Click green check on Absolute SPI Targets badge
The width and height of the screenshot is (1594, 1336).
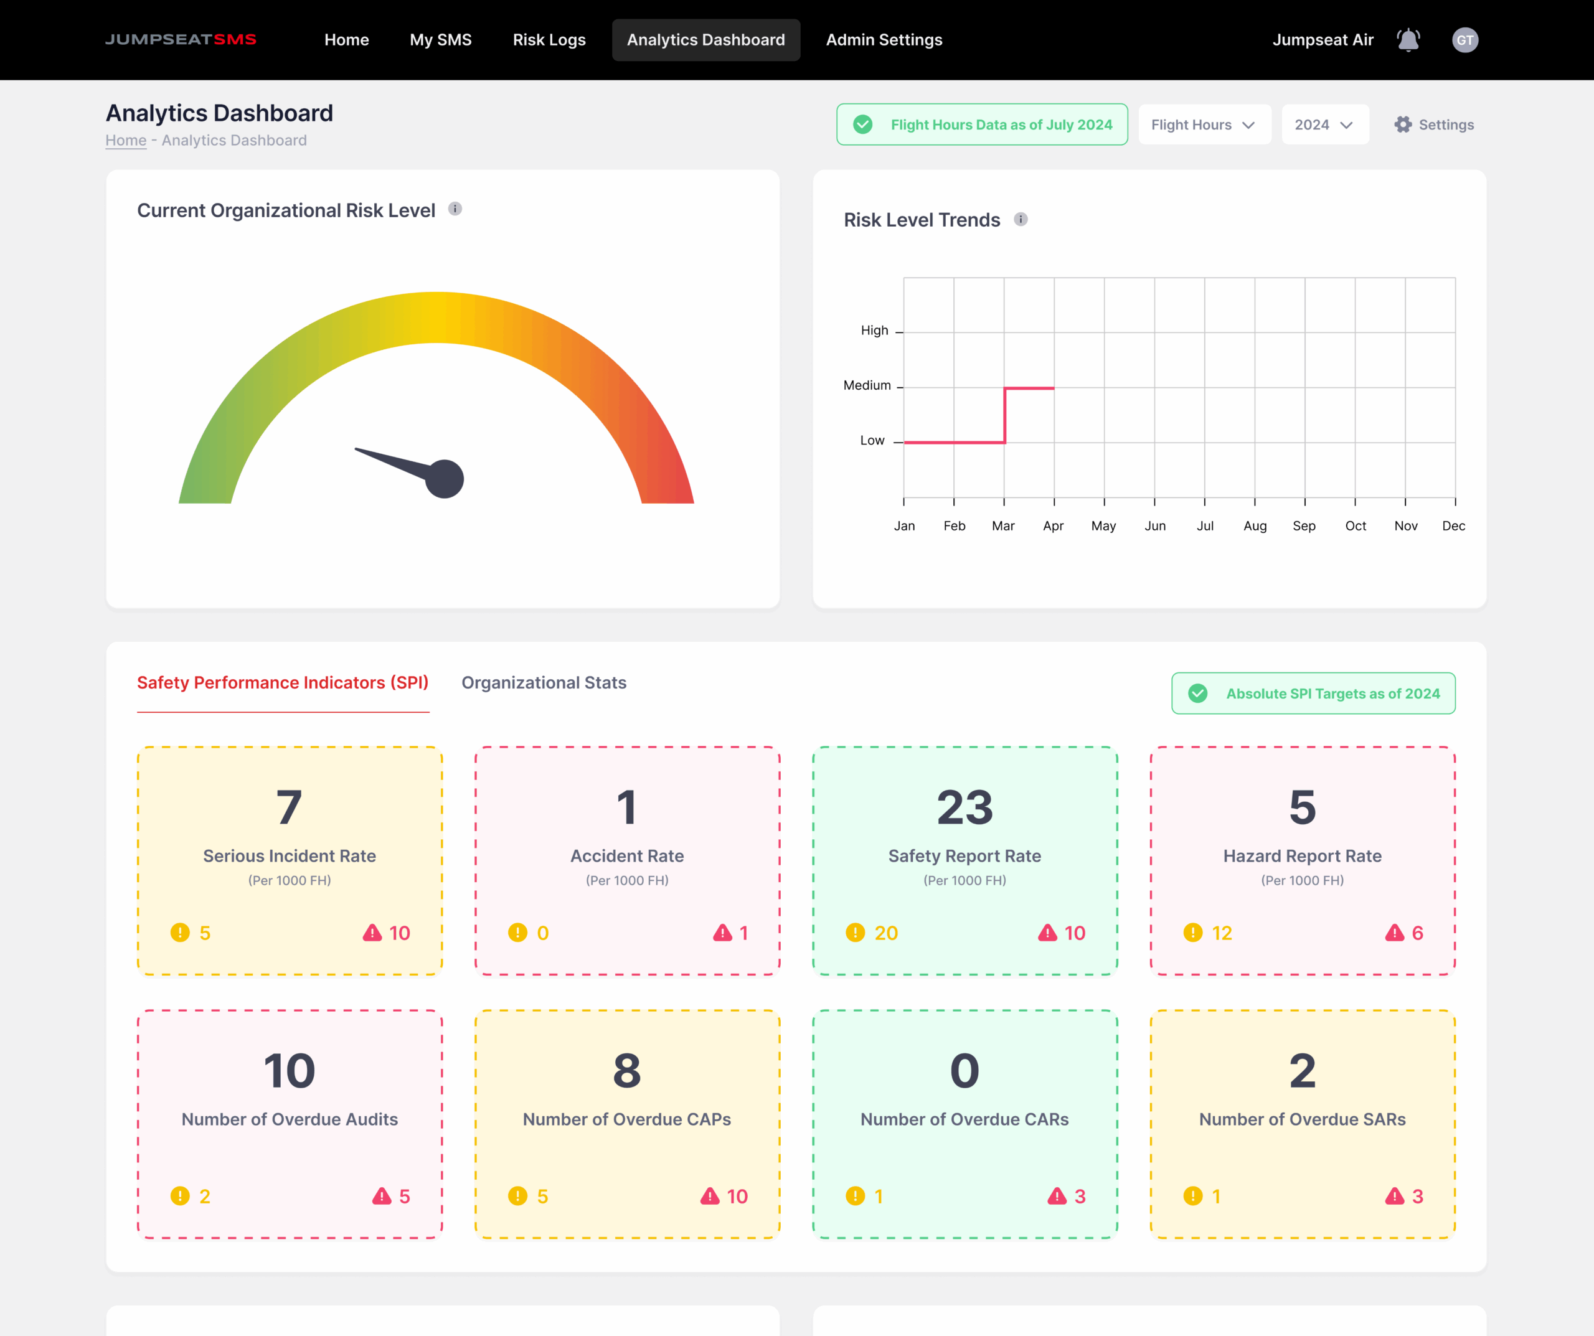point(1198,693)
